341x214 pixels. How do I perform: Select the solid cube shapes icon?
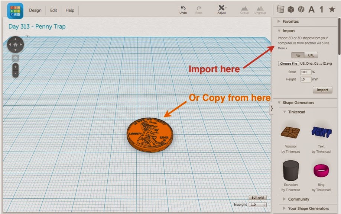(291, 9)
